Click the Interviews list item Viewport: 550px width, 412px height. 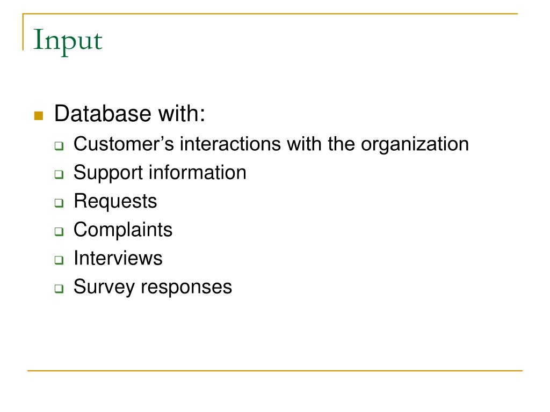(118, 259)
